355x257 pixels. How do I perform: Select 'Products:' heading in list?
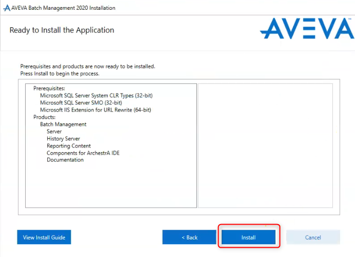44,117
